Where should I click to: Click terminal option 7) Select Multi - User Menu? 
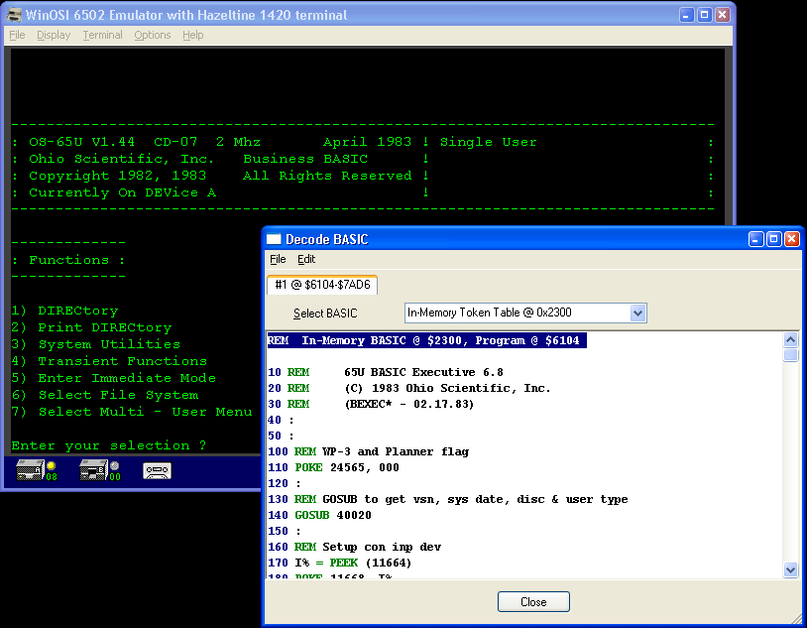click(132, 412)
